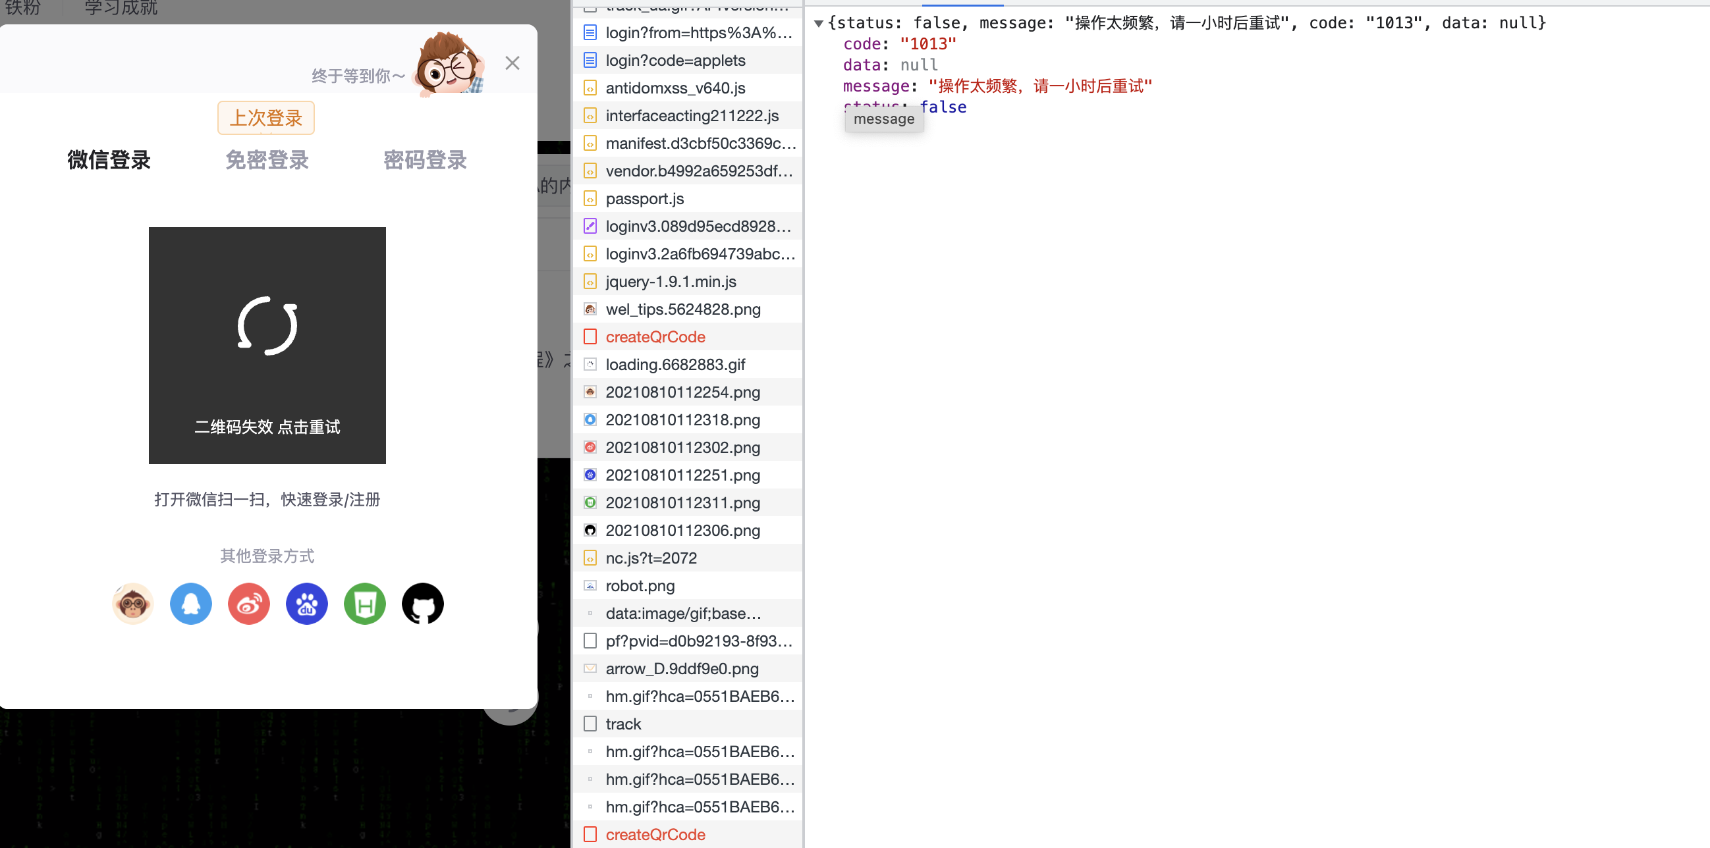Click the QR code refresh arrows icon
Screen dimensions: 1710x848
(267, 326)
